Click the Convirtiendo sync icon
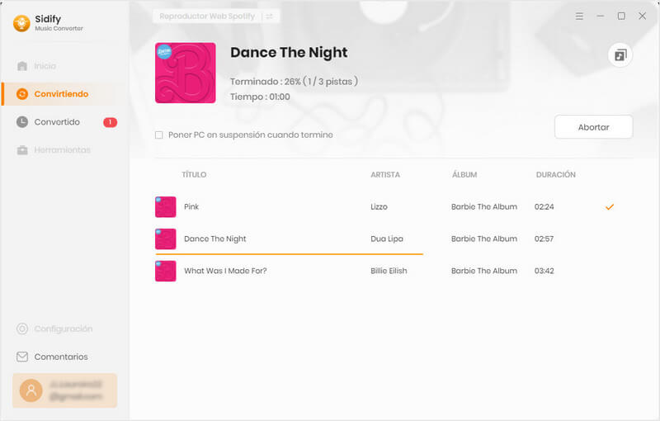660x421 pixels. (22, 94)
